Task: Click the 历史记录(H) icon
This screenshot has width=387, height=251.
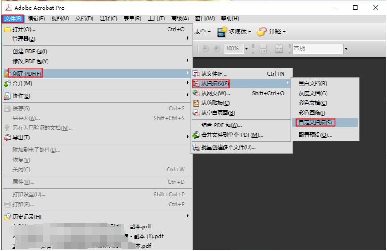Action: [8, 217]
